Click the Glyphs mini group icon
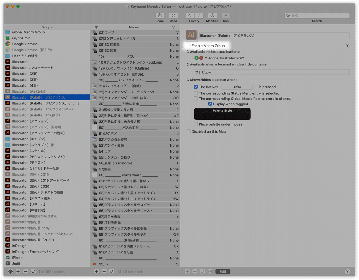 click(x=7, y=38)
